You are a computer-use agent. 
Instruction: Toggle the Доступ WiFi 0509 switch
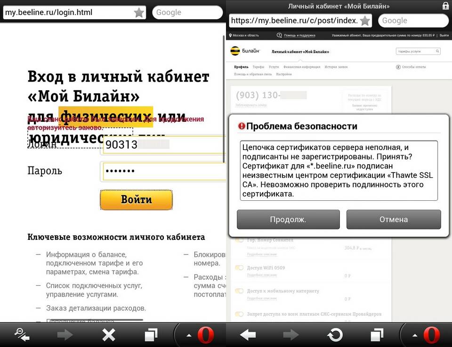239,268
